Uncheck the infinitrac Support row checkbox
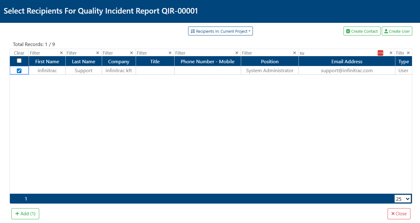Image resolution: width=420 pixels, height=223 pixels. pos(19,71)
